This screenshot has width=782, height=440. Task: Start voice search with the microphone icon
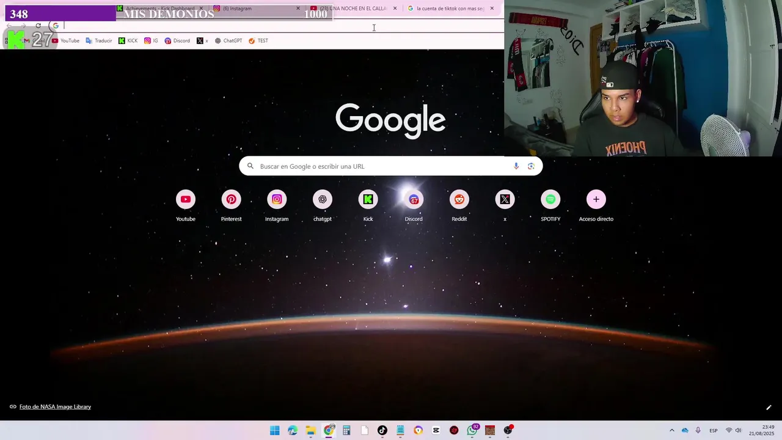516,166
